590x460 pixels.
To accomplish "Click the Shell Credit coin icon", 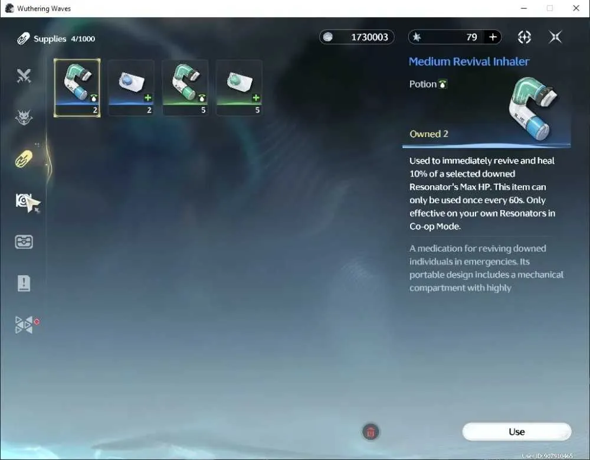I will pyautogui.click(x=328, y=37).
